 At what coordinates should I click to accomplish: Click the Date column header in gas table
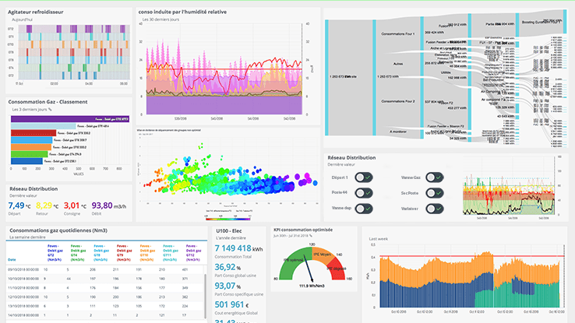12,260
